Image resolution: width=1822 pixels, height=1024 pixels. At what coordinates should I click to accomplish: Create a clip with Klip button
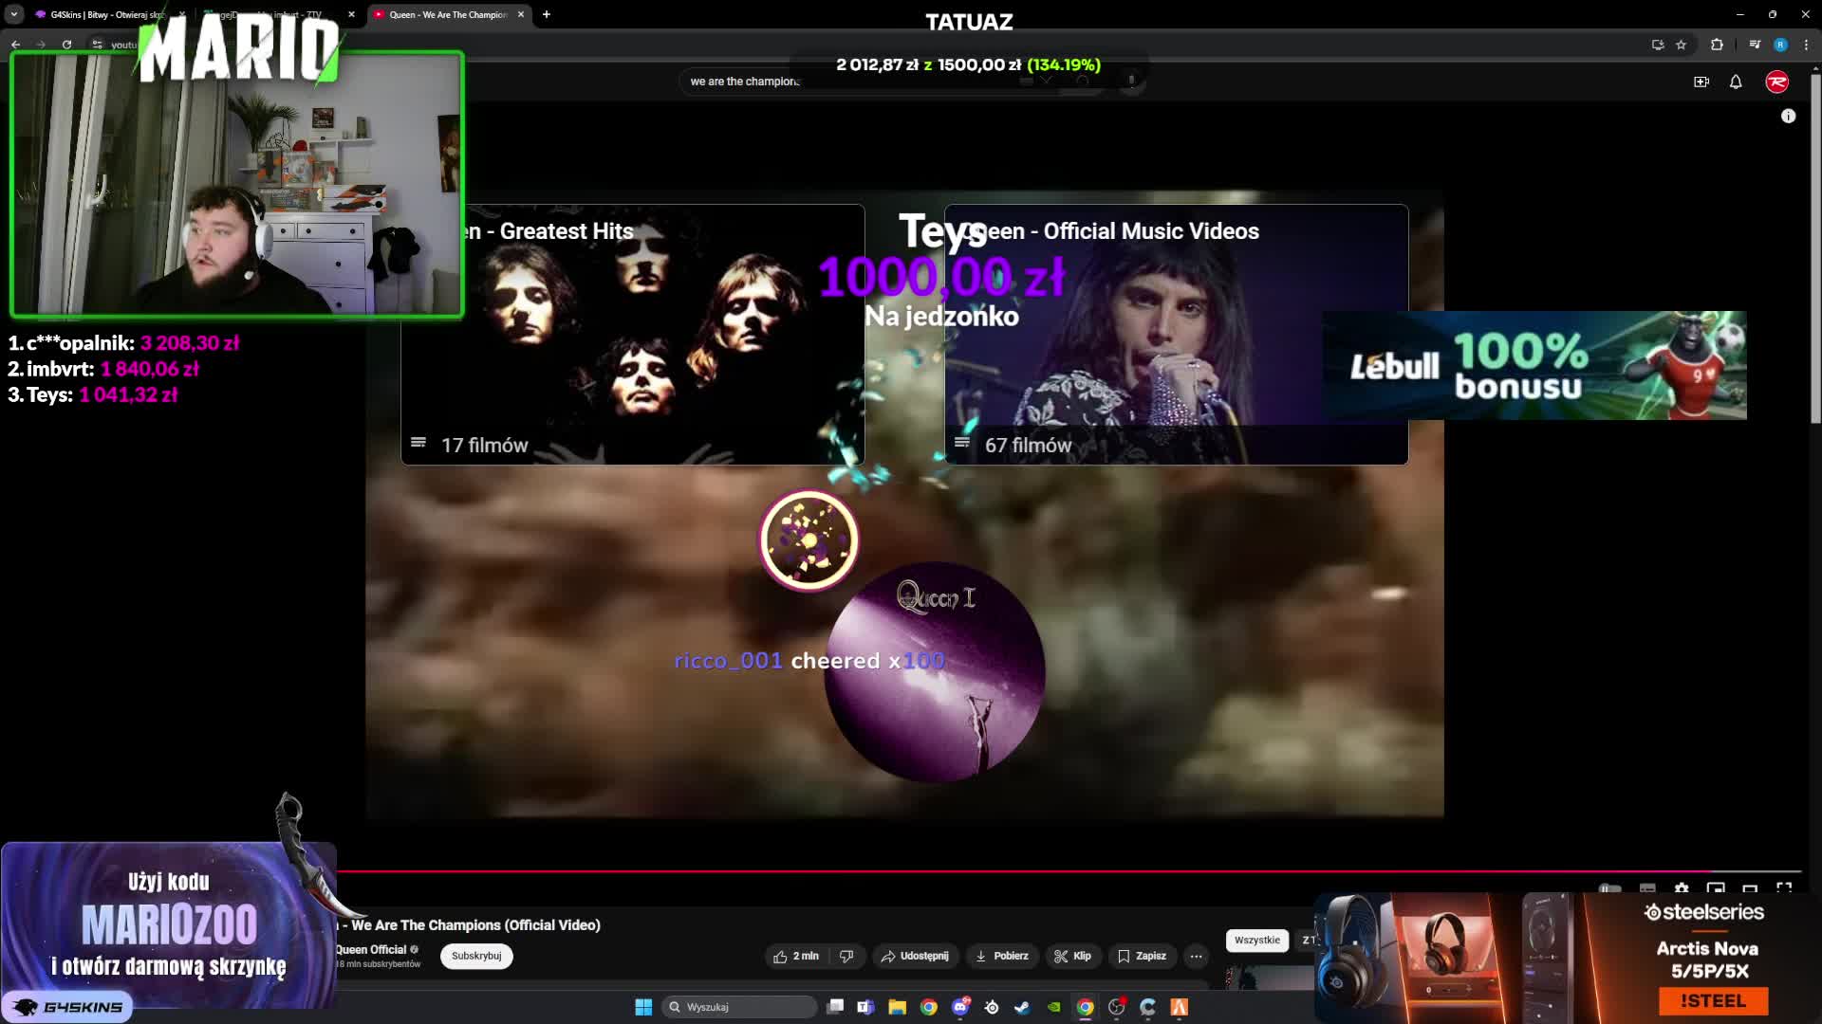click(x=1072, y=956)
